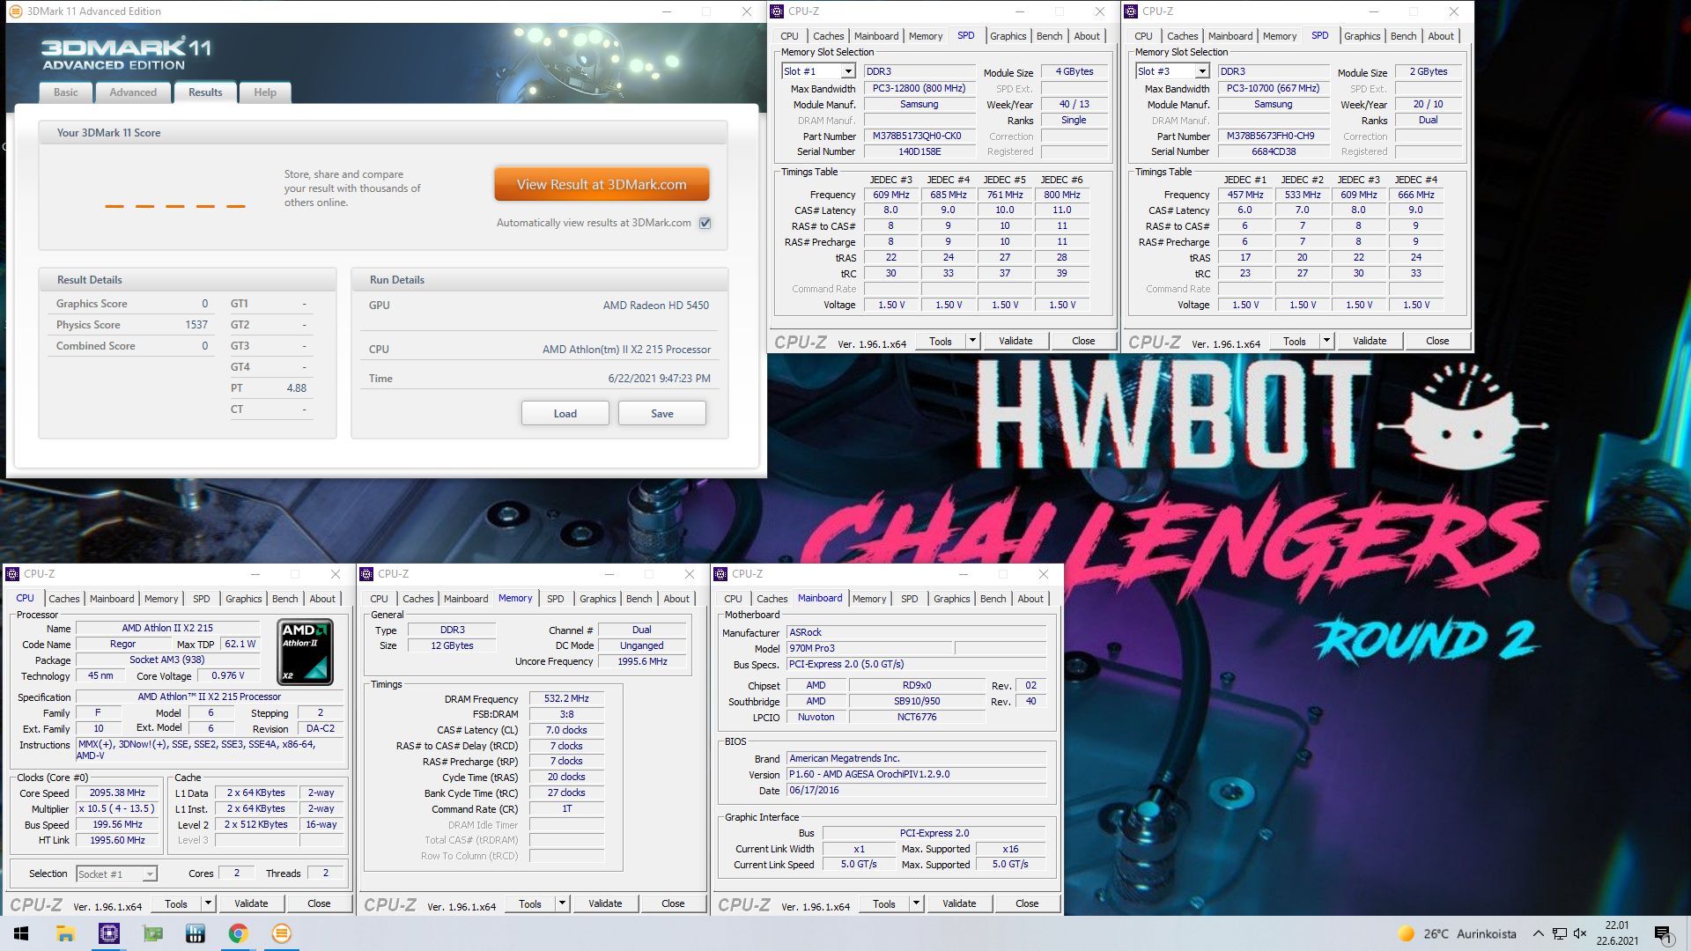Open the Windows Start menu
This screenshot has height=951, width=1691.
tap(21, 933)
